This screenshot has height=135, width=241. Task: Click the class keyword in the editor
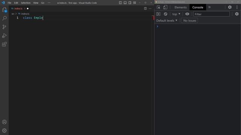pos(27,18)
